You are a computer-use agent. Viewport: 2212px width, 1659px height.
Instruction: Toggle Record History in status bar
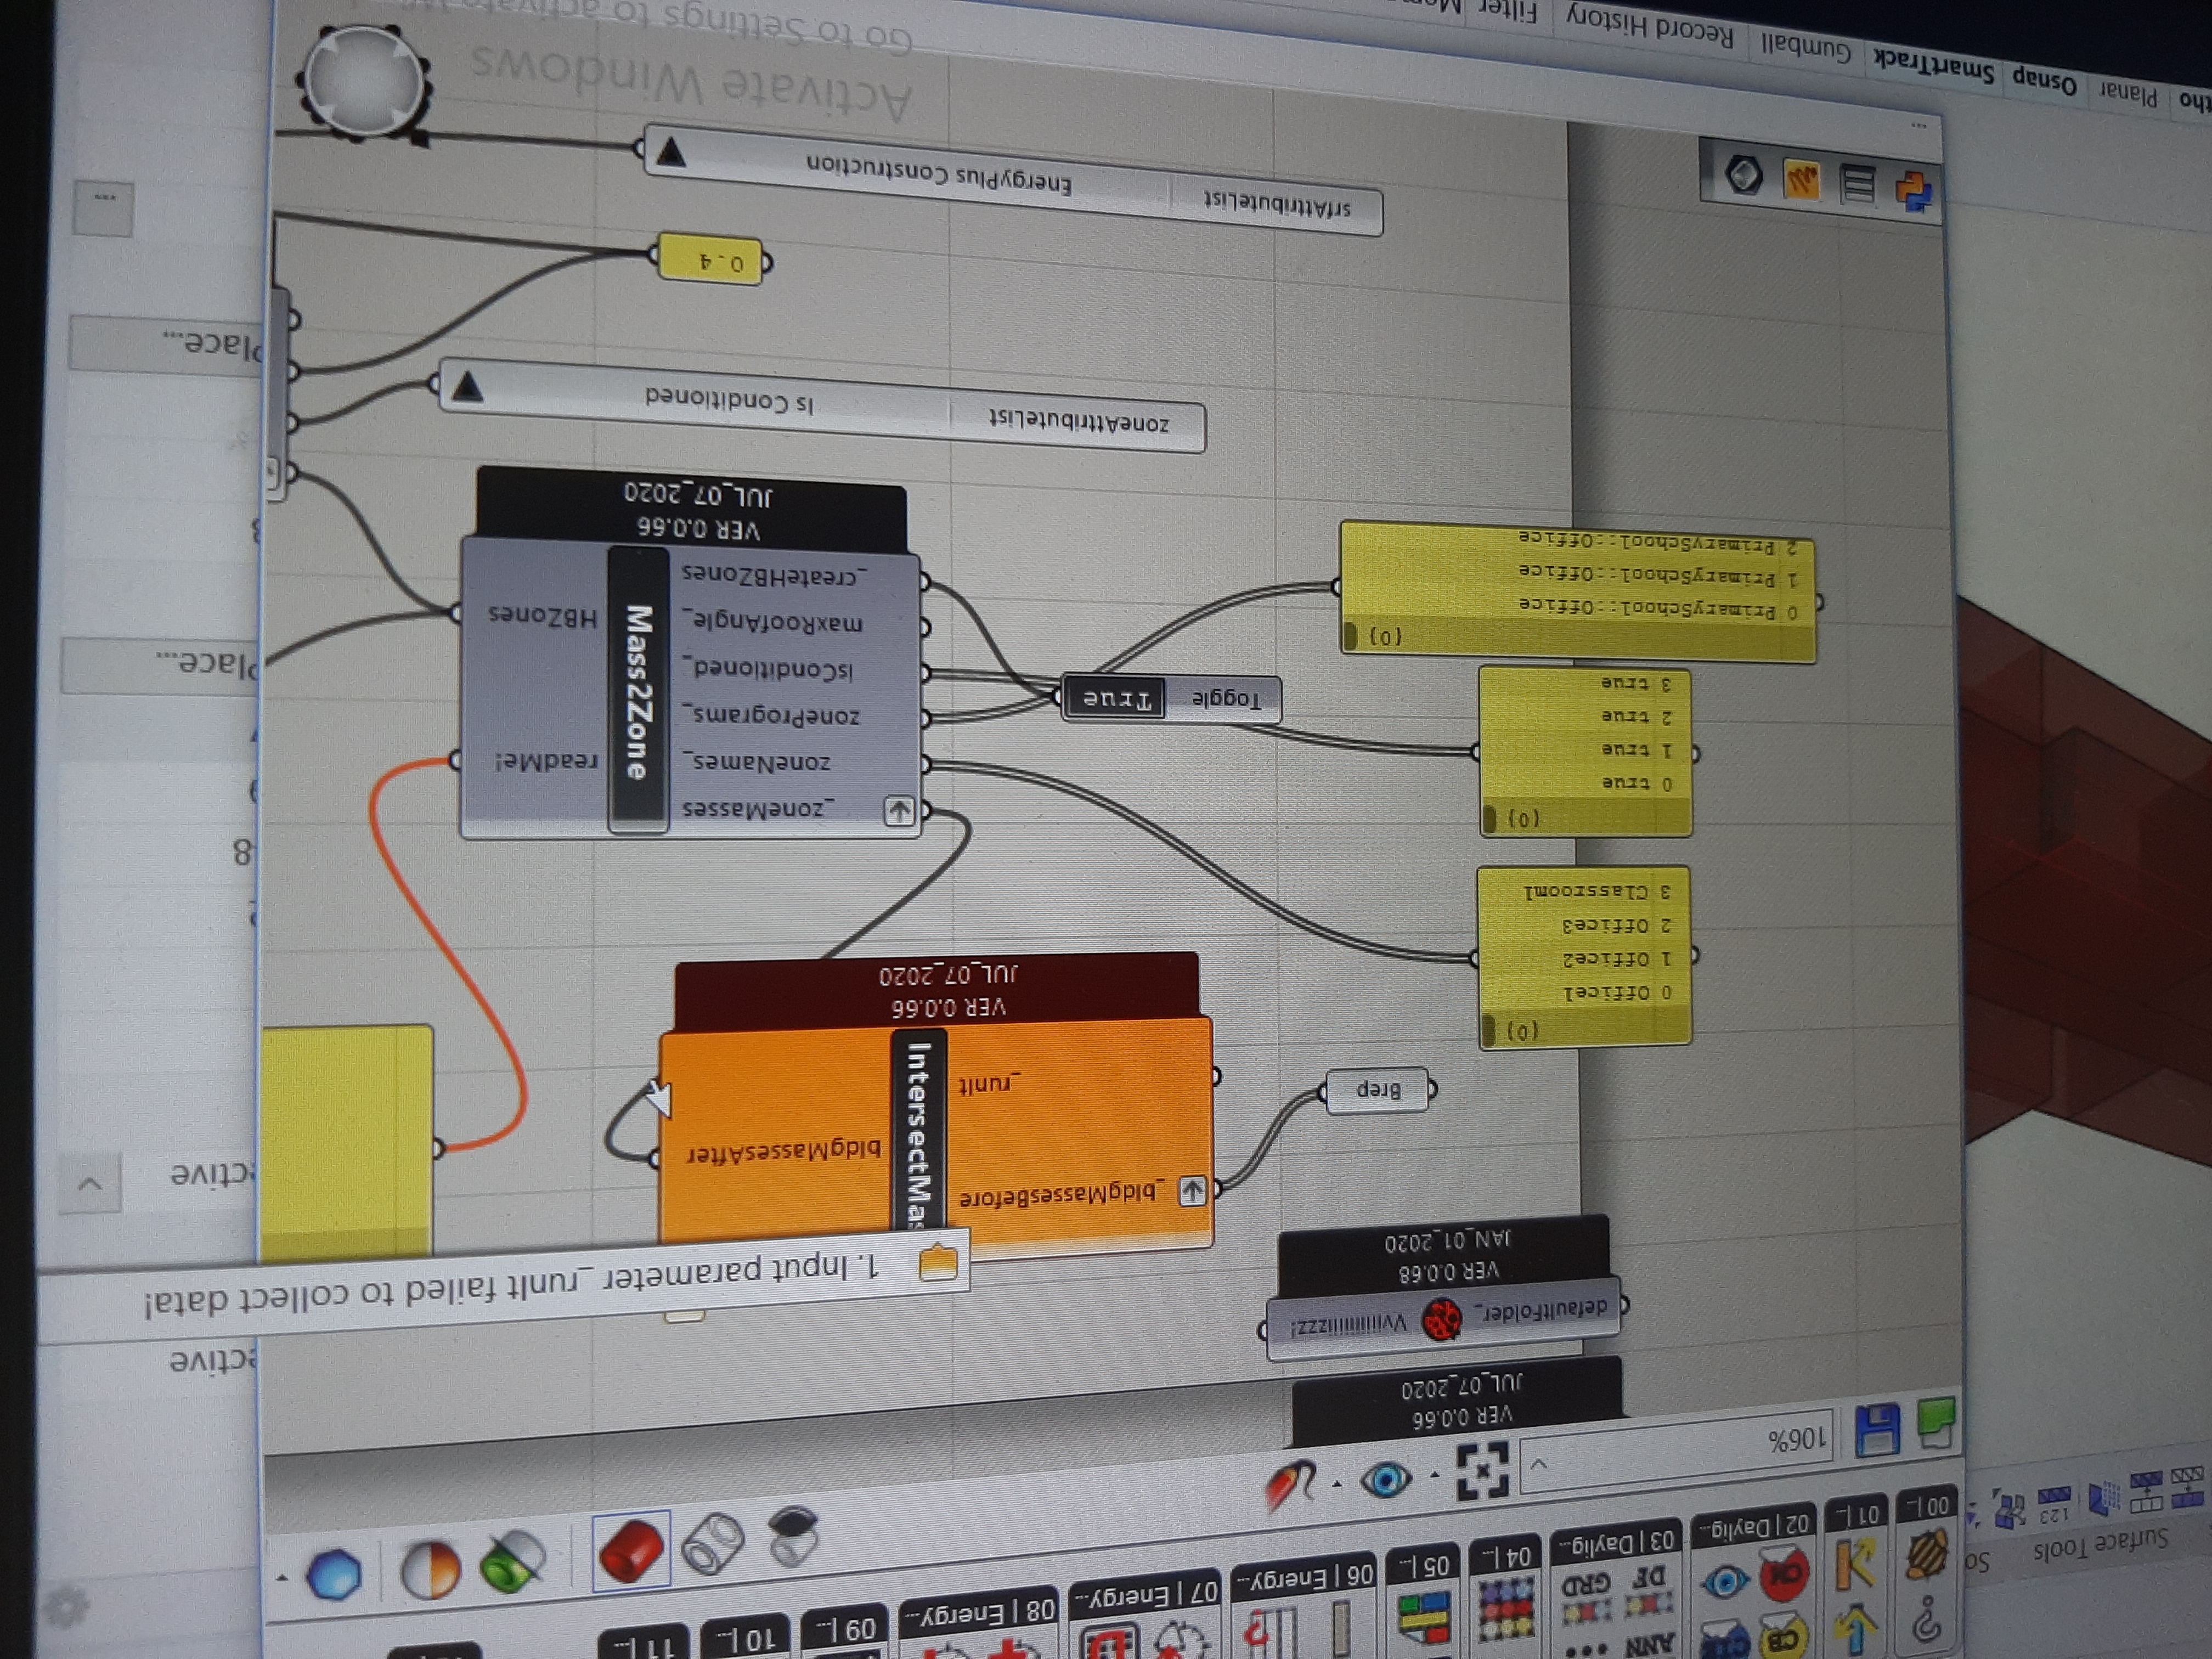click(x=1651, y=26)
